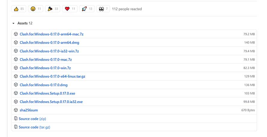Click package icon beside 0.17.0.dmg
Image resolution: width=267 pixels, height=137 pixels.
point(16,85)
